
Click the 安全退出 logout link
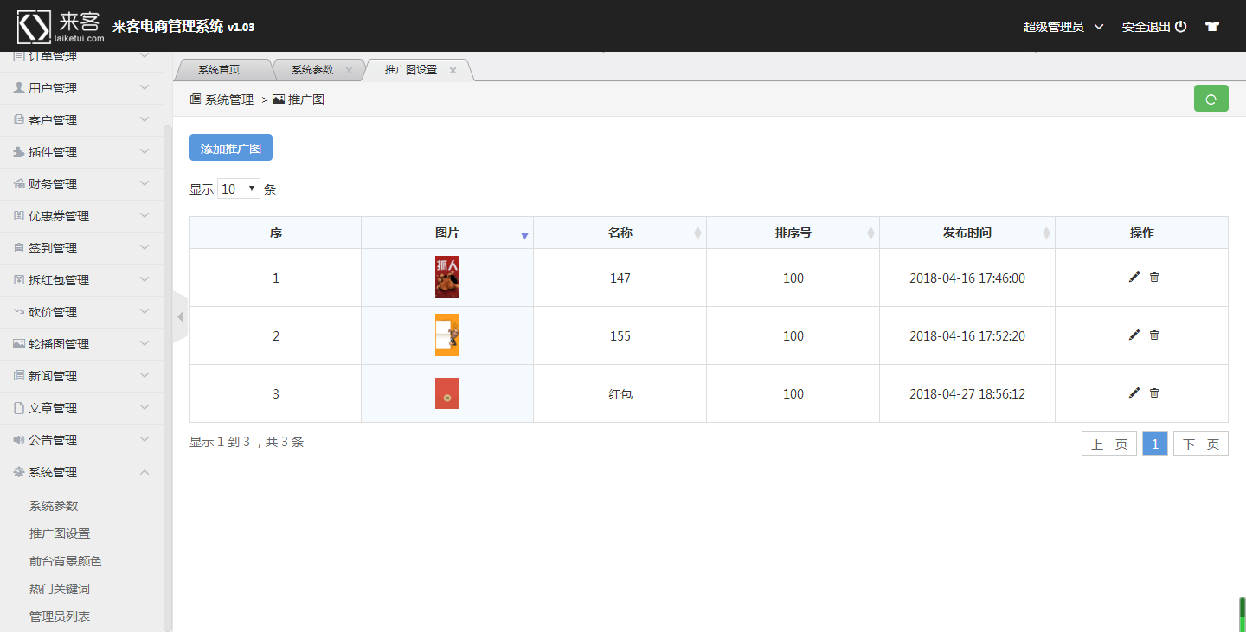[1153, 27]
